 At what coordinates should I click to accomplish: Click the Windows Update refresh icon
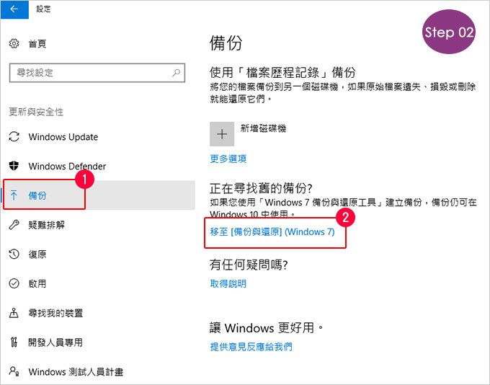pos(14,137)
